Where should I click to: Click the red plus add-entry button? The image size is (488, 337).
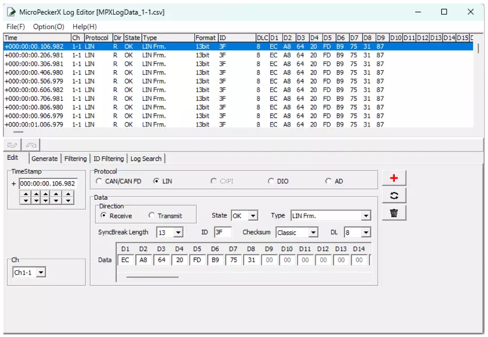tap(394, 178)
